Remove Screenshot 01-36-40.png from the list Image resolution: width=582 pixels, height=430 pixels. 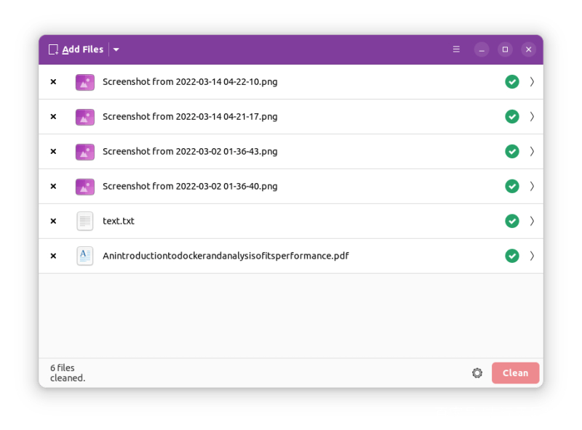53,186
